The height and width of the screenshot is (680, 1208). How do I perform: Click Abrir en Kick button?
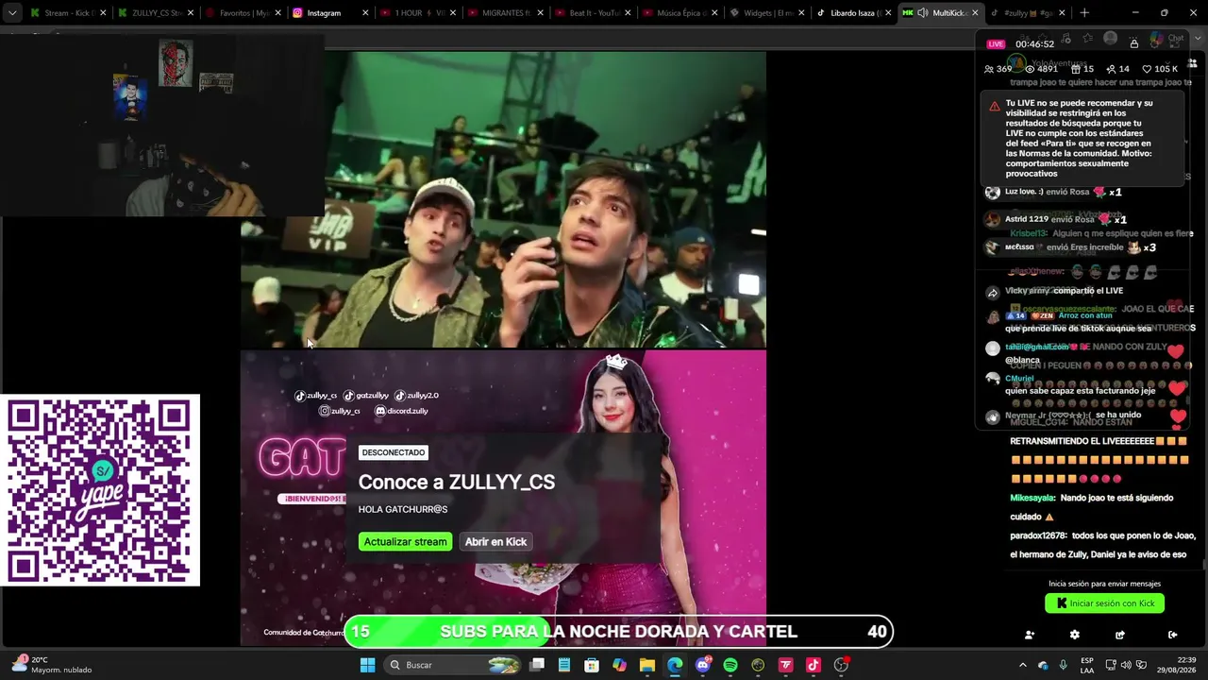click(x=495, y=542)
